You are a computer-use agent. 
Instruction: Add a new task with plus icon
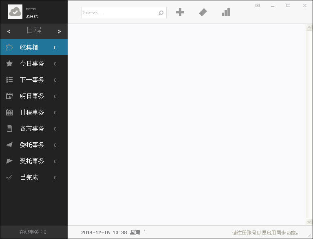click(x=180, y=12)
